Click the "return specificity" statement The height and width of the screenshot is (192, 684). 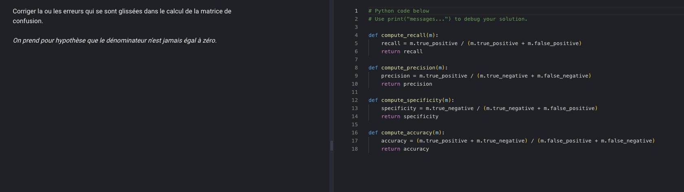(410, 116)
